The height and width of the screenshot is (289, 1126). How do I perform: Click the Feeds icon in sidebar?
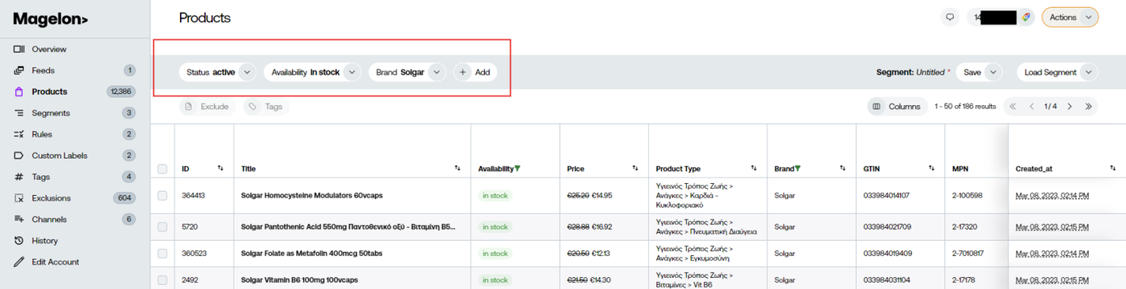(19, 71)
